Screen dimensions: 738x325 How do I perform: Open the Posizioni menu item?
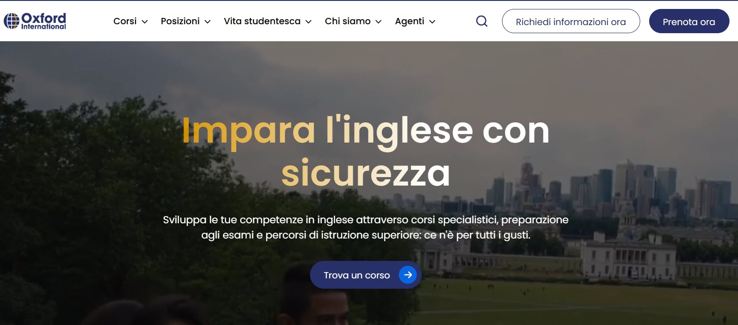(x=180, y=21)
